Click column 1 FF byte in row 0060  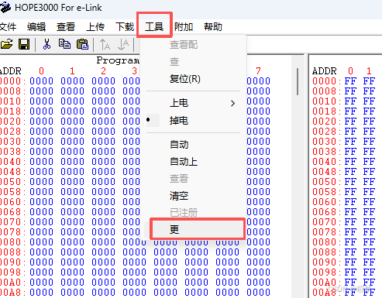click(369, 202)
